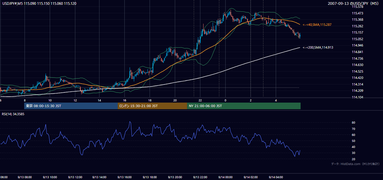Click hour mark 20 under the chart
Image resolution: width=383 pixels, height=180 pixels.
(x=175, y=100)
